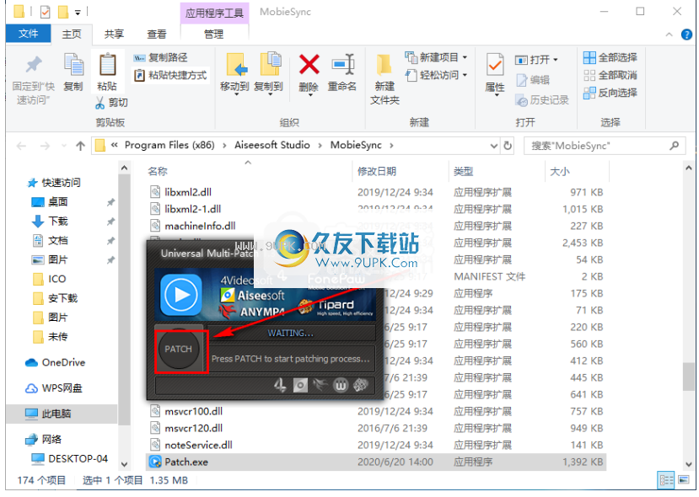Click Edit (编辑) in ribbon
The width and height of the screenshot is (699, 497).
coord(533,80)
